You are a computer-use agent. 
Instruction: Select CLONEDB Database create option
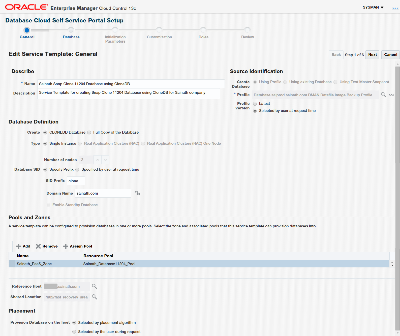(x=45, y=133)
